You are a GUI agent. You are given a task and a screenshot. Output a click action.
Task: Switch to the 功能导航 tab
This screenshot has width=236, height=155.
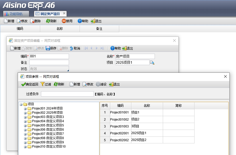13,14
